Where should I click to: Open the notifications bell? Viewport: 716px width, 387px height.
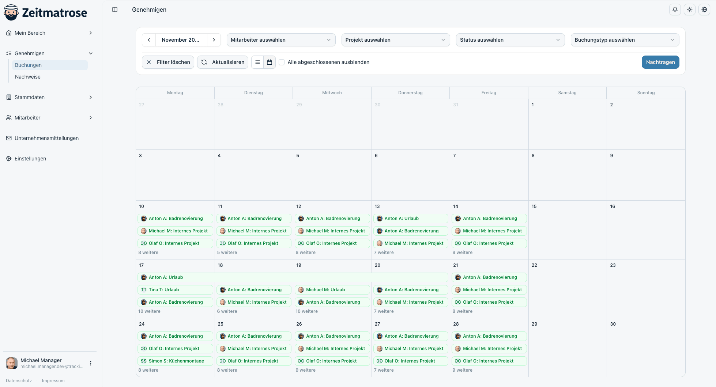pos(675,10)
